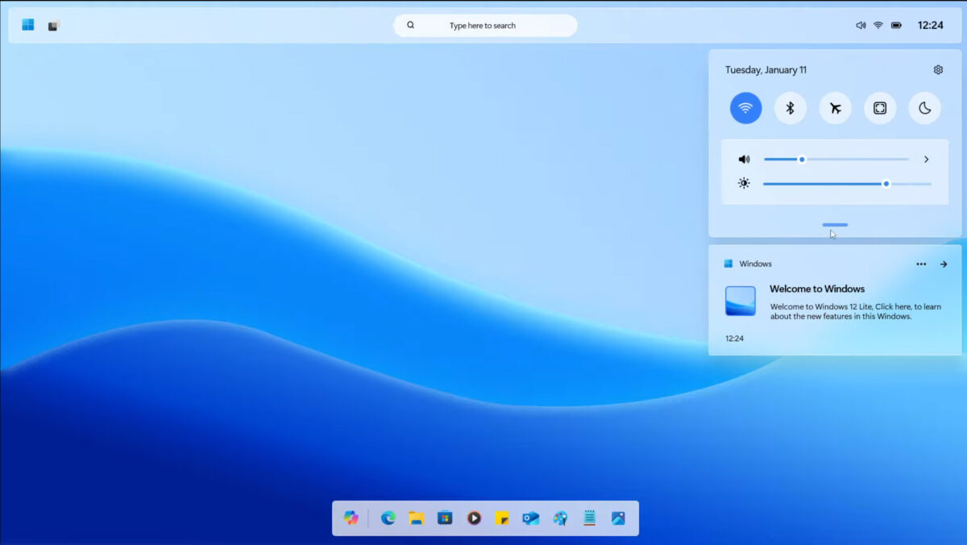The height and width of the screenshot is (545, 967).
Task: Open File Explorer on the taskbar
Action: (x=416, y=518)
